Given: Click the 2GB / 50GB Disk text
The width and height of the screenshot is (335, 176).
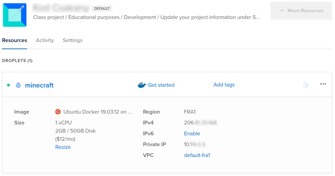Looking at the screenshot, I should tap(76, 131).
